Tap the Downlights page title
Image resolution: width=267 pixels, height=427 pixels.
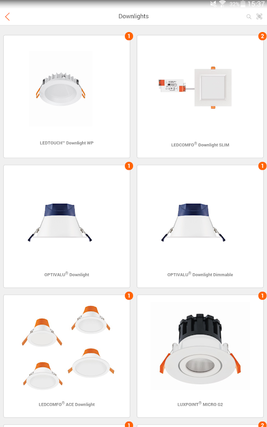(133, 17)
